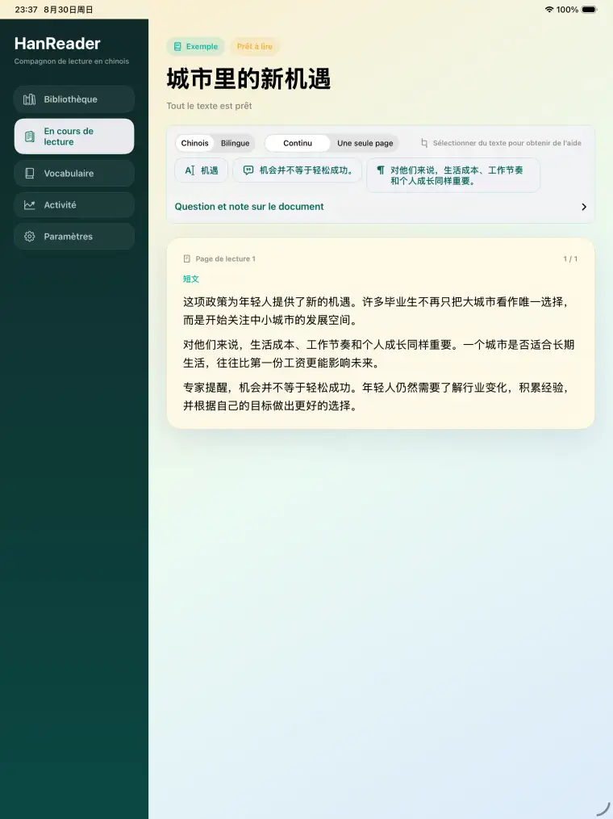Viewport: 613px width, 819px height.
Task: Click the 23:37 clock in status bar
Action: (x=26, y=10)
